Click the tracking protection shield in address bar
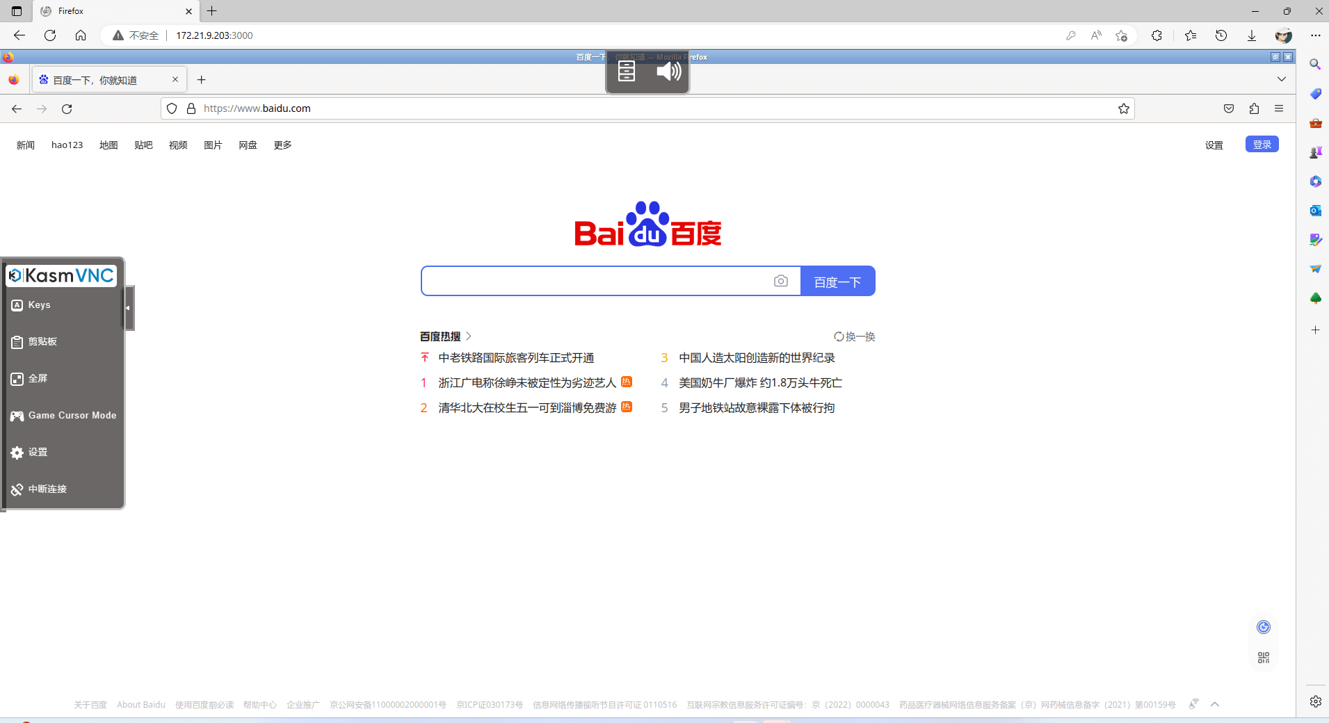 click(x=172, y=108)
